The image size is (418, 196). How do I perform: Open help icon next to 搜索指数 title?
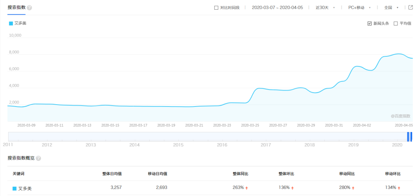(x=29, y=8)
